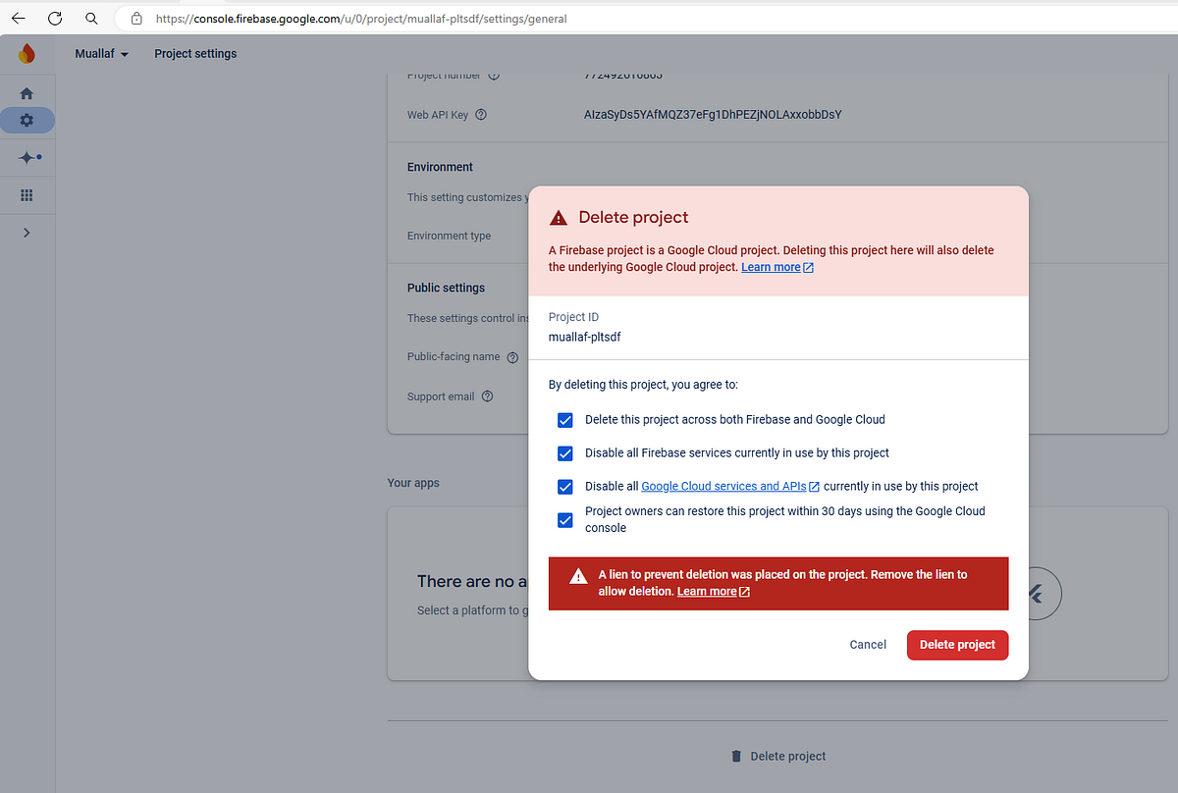Viewport: 1178px width, 793px height.
Task: Follow Learn more link about the deletion lien
Action: click(x=707, y=591)
